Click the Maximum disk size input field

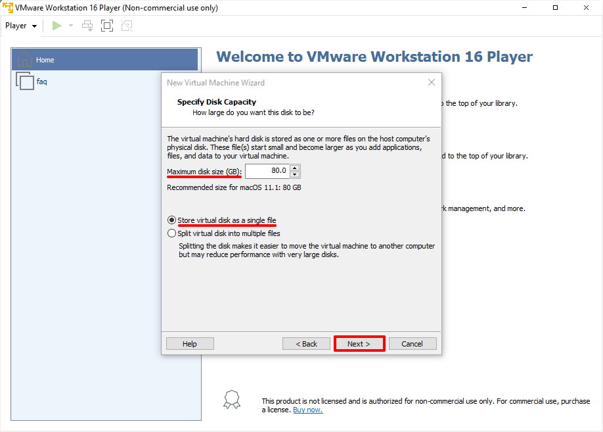click(x=267, y=171)
